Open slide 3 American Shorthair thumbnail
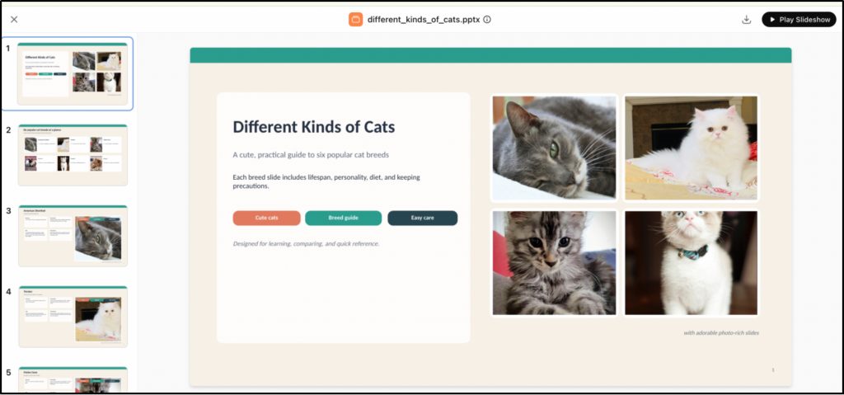This screenshot has height=395, width=844. (73, 236)
